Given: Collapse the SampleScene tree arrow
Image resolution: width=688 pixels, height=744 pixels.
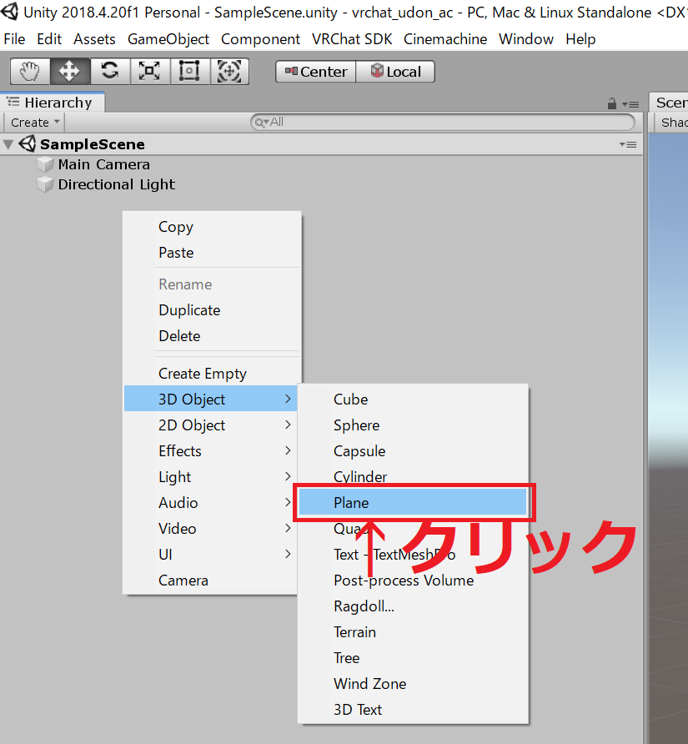Looking at the screenshot, I should [8, 144].
